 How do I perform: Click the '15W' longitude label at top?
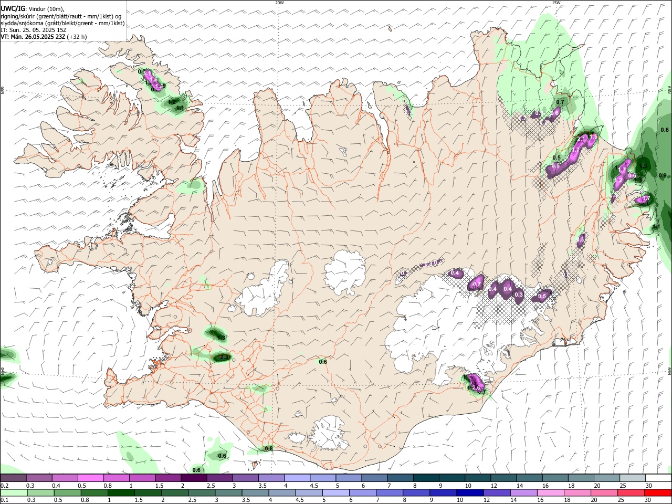[x=556, y=3]
